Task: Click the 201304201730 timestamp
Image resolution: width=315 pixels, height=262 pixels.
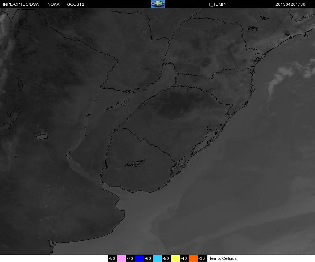Action: coord(290,4)
